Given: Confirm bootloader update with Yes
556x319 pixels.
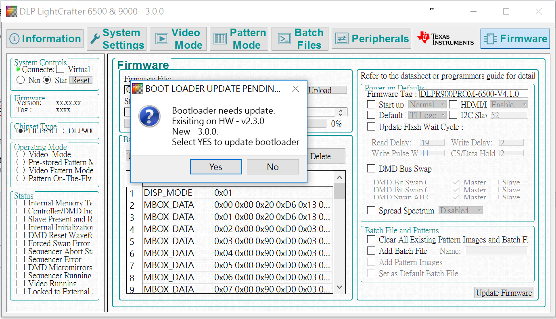Looking at the screenshot, I should (216, 167).
